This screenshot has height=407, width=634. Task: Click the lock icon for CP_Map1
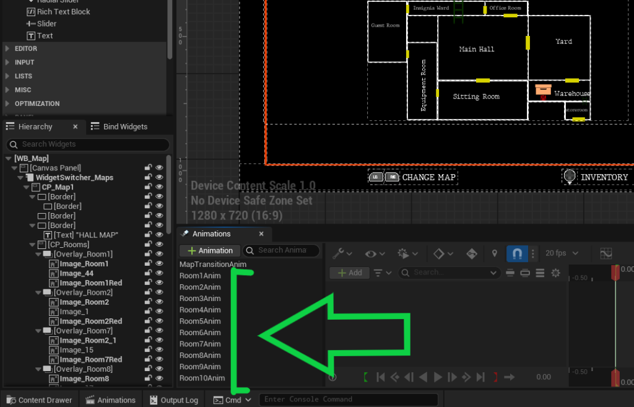(149, 187)
